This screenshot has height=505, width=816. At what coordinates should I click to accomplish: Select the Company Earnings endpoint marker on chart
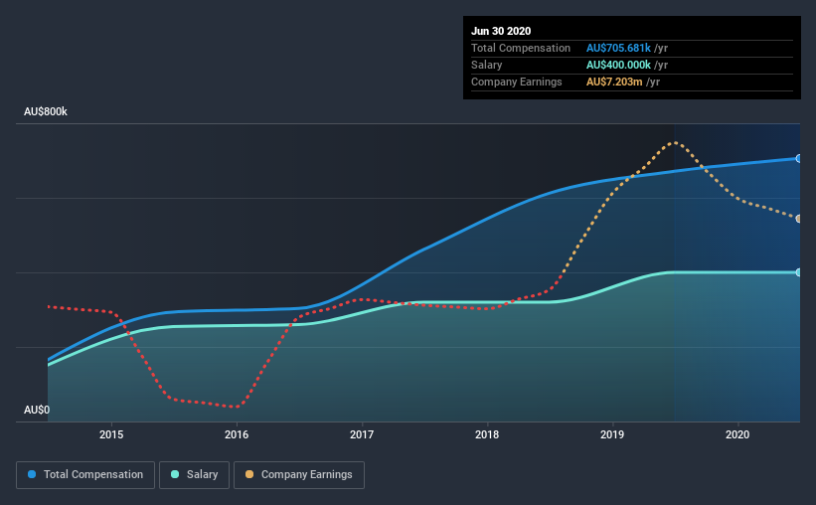point(798,219)
